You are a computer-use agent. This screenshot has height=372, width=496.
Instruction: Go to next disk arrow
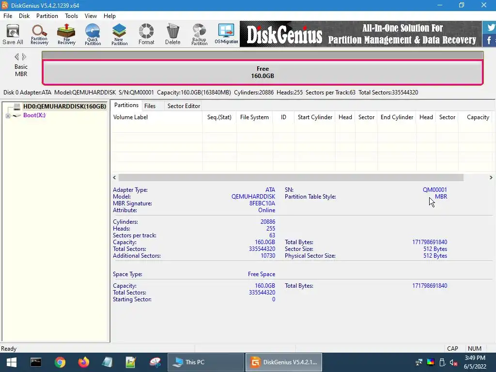[x=24, y=57]
